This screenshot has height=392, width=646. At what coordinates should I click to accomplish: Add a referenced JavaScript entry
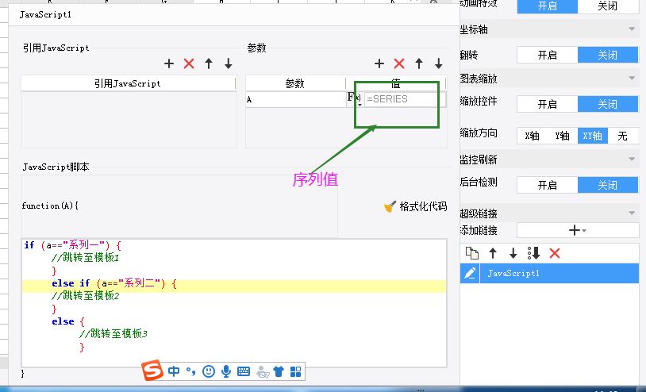click(169, 63)
